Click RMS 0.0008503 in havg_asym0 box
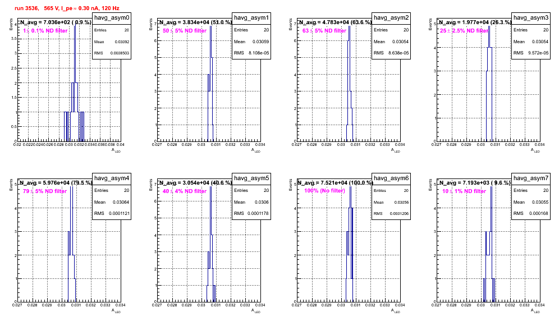 tap(112, 53)
